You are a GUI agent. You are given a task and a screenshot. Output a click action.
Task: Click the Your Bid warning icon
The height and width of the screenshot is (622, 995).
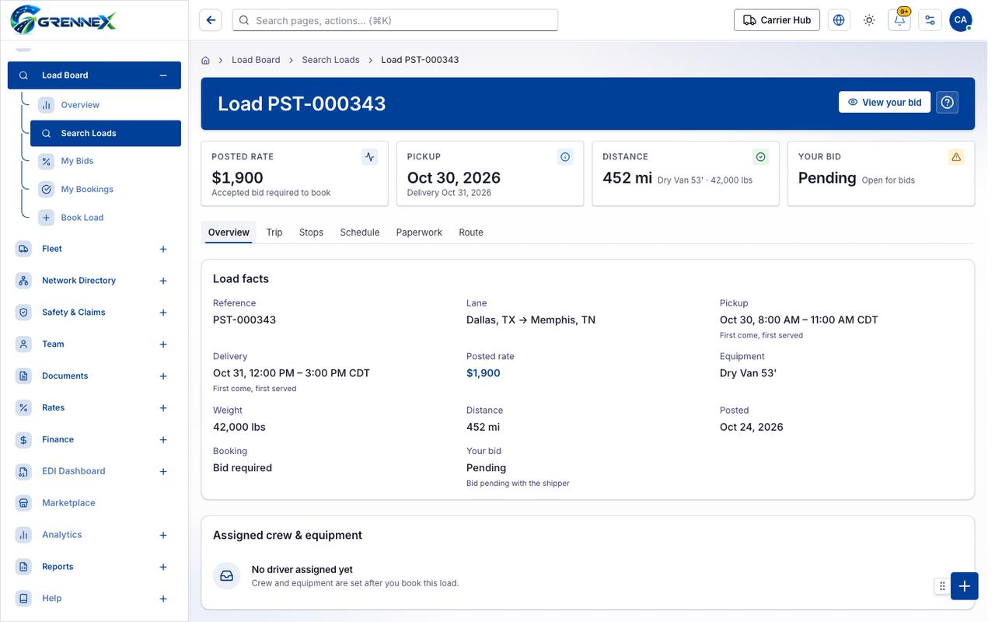coord(956,157)
